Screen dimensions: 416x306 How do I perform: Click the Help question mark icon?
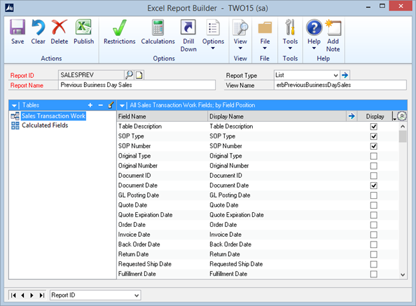(314, 27)
